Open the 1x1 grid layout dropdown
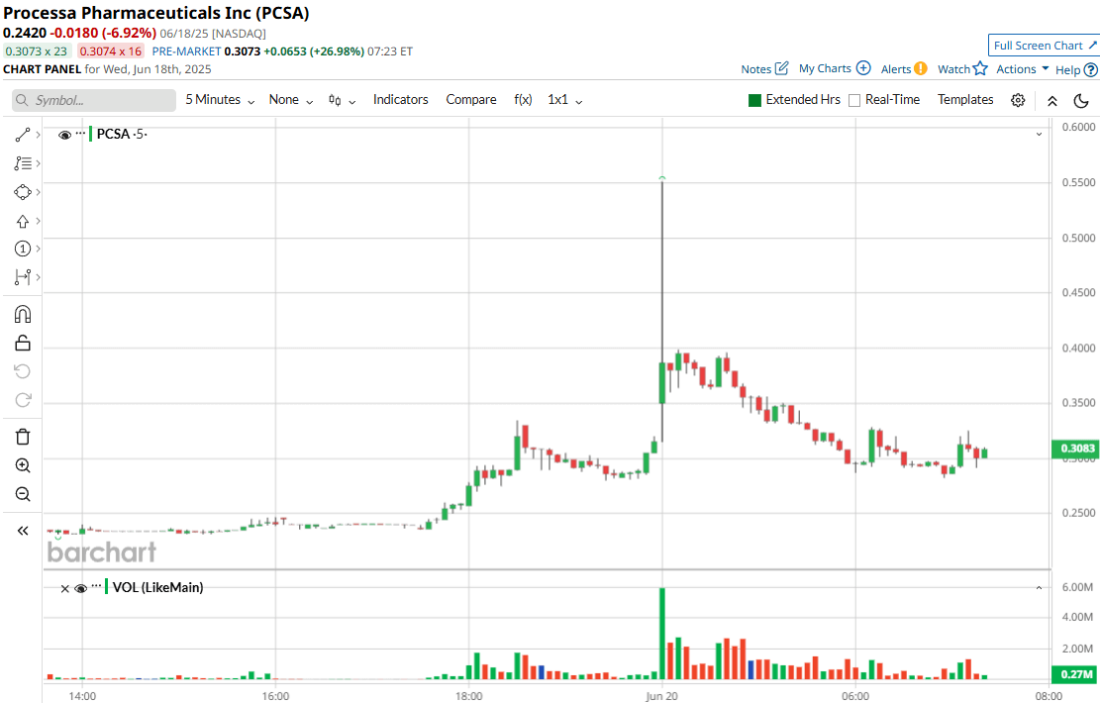Screen dimensions: 1100x703 tap(564, 100)
